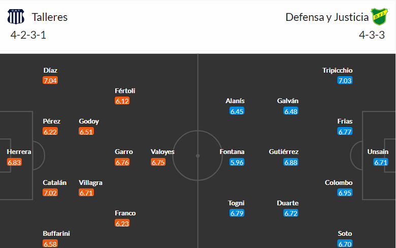Click Soto's 6.70 rating badge
This screenshot has width=396, height=248.
tap(345, 244)
